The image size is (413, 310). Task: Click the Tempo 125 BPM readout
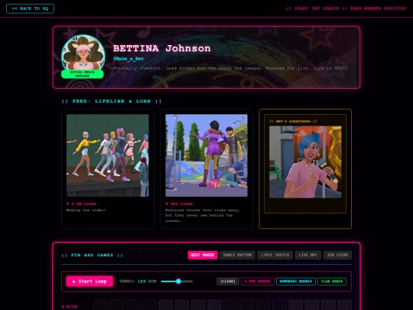click(x=138, y=281)
